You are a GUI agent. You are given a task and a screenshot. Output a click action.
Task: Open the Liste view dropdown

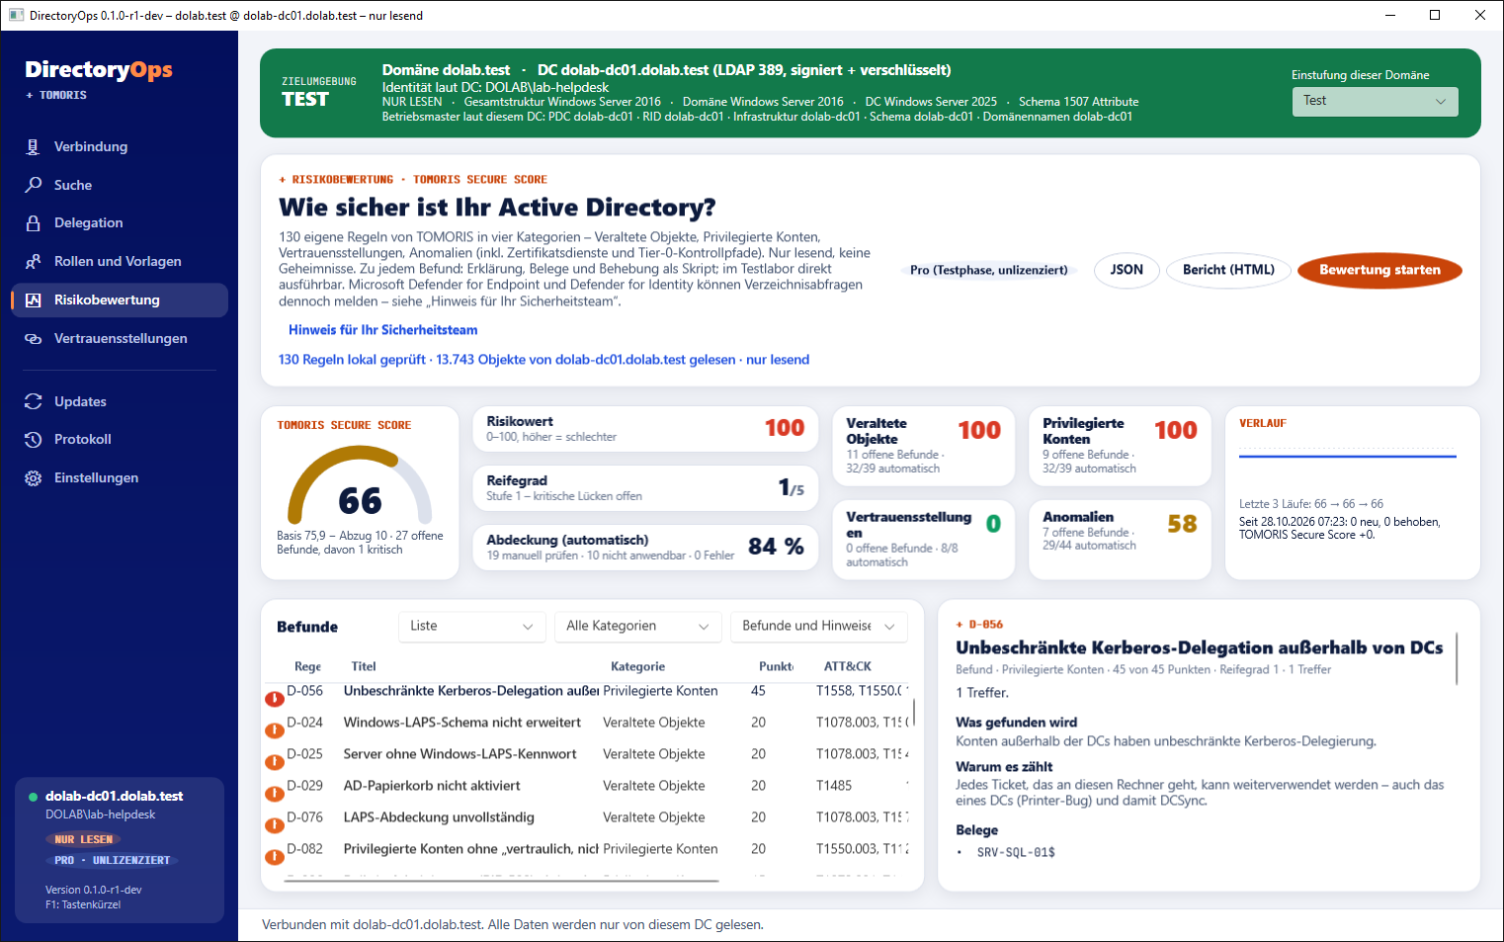[472, 627]
